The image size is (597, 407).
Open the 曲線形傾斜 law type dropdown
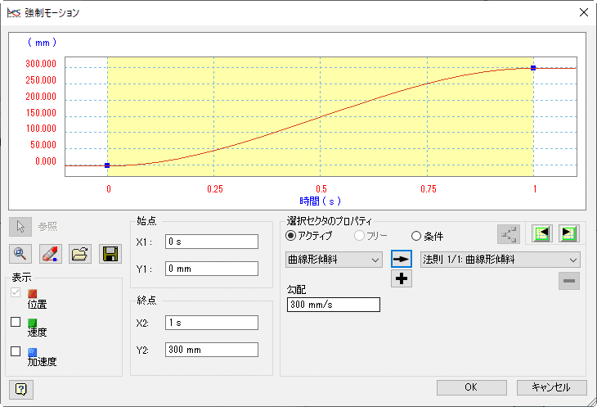(334, 260)
